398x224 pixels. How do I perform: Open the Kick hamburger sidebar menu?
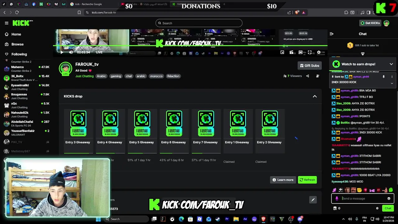click(x=7, y=23)
